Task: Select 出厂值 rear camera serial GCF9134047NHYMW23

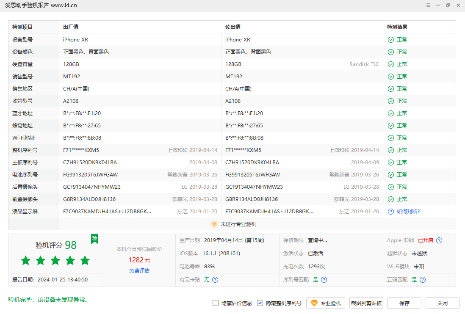Action: pyautogui.click(x=92, y=187)
